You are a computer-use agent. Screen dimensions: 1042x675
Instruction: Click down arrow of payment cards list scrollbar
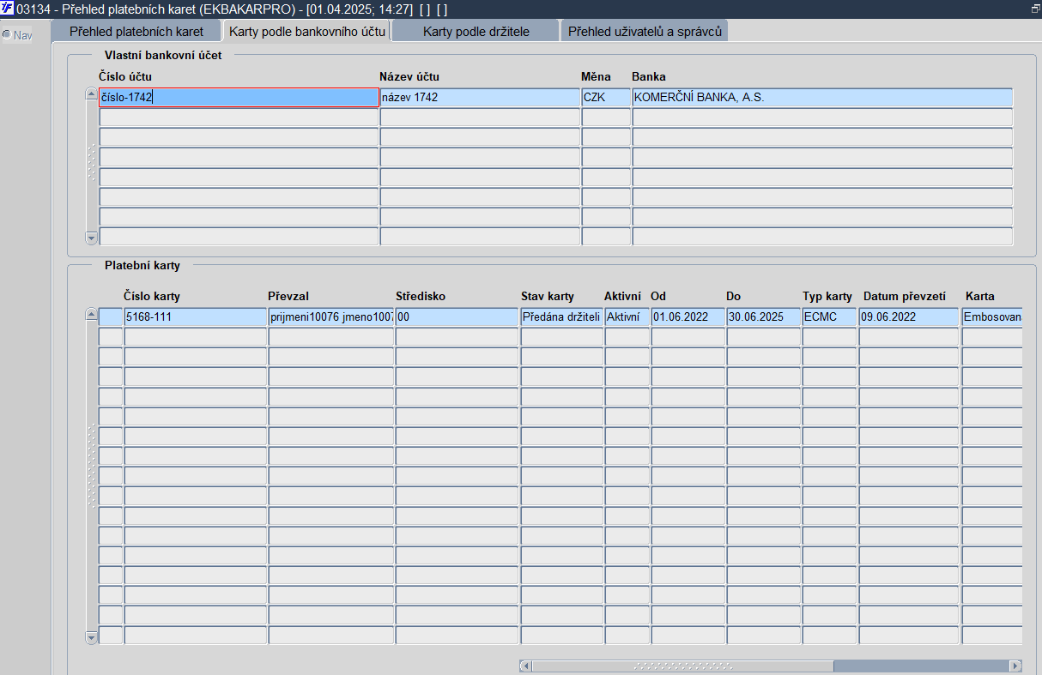(92, 637)
